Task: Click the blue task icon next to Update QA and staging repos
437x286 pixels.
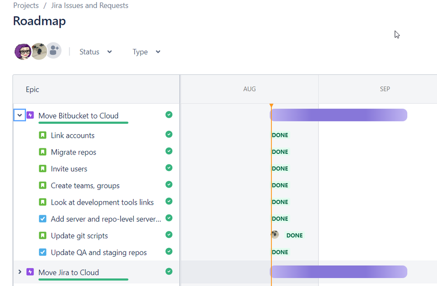Action: tap(42, 252)
